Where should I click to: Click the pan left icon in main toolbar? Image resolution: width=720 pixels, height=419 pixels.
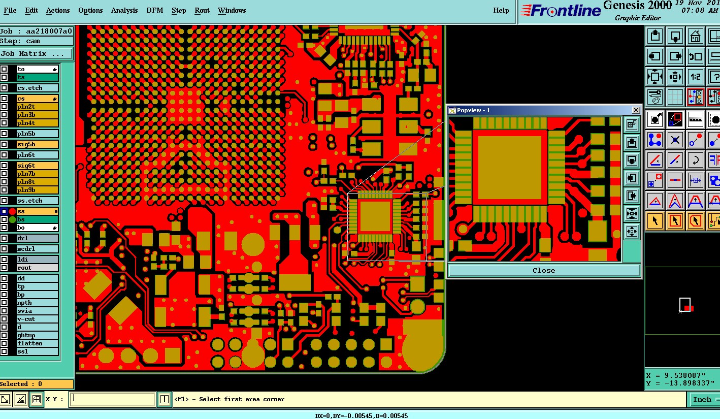[x=655, y=56]
